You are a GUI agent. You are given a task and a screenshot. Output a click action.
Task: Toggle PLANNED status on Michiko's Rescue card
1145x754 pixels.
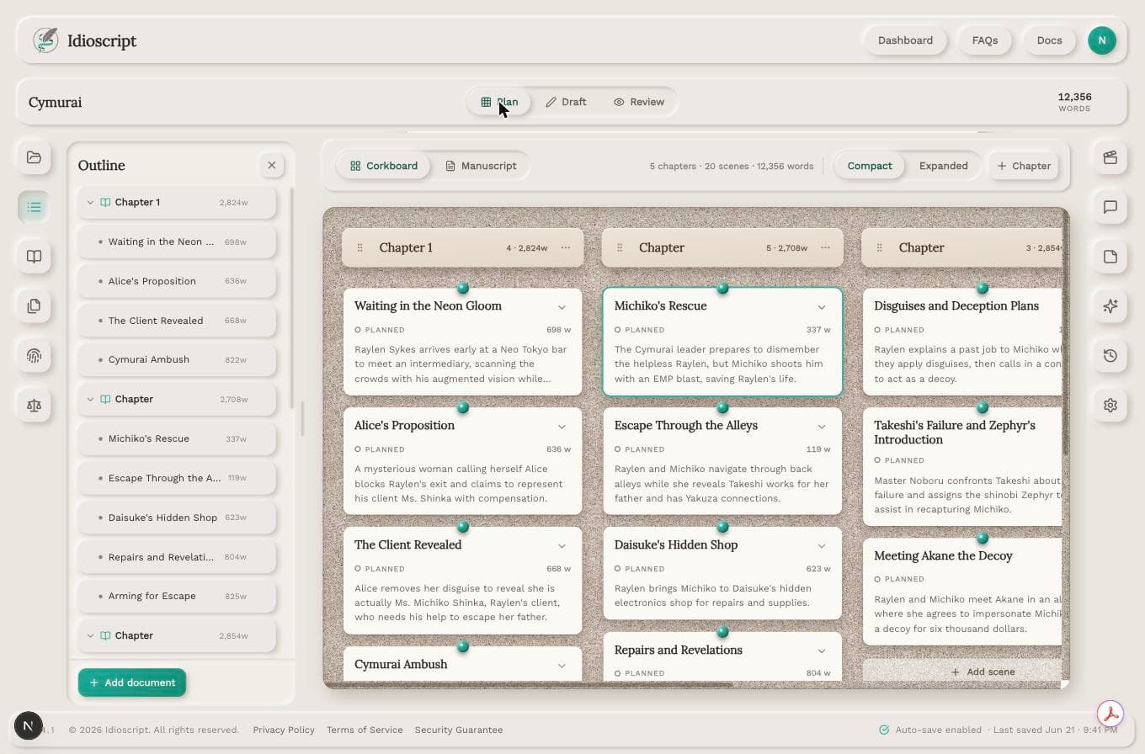click(x=640, y=330)
